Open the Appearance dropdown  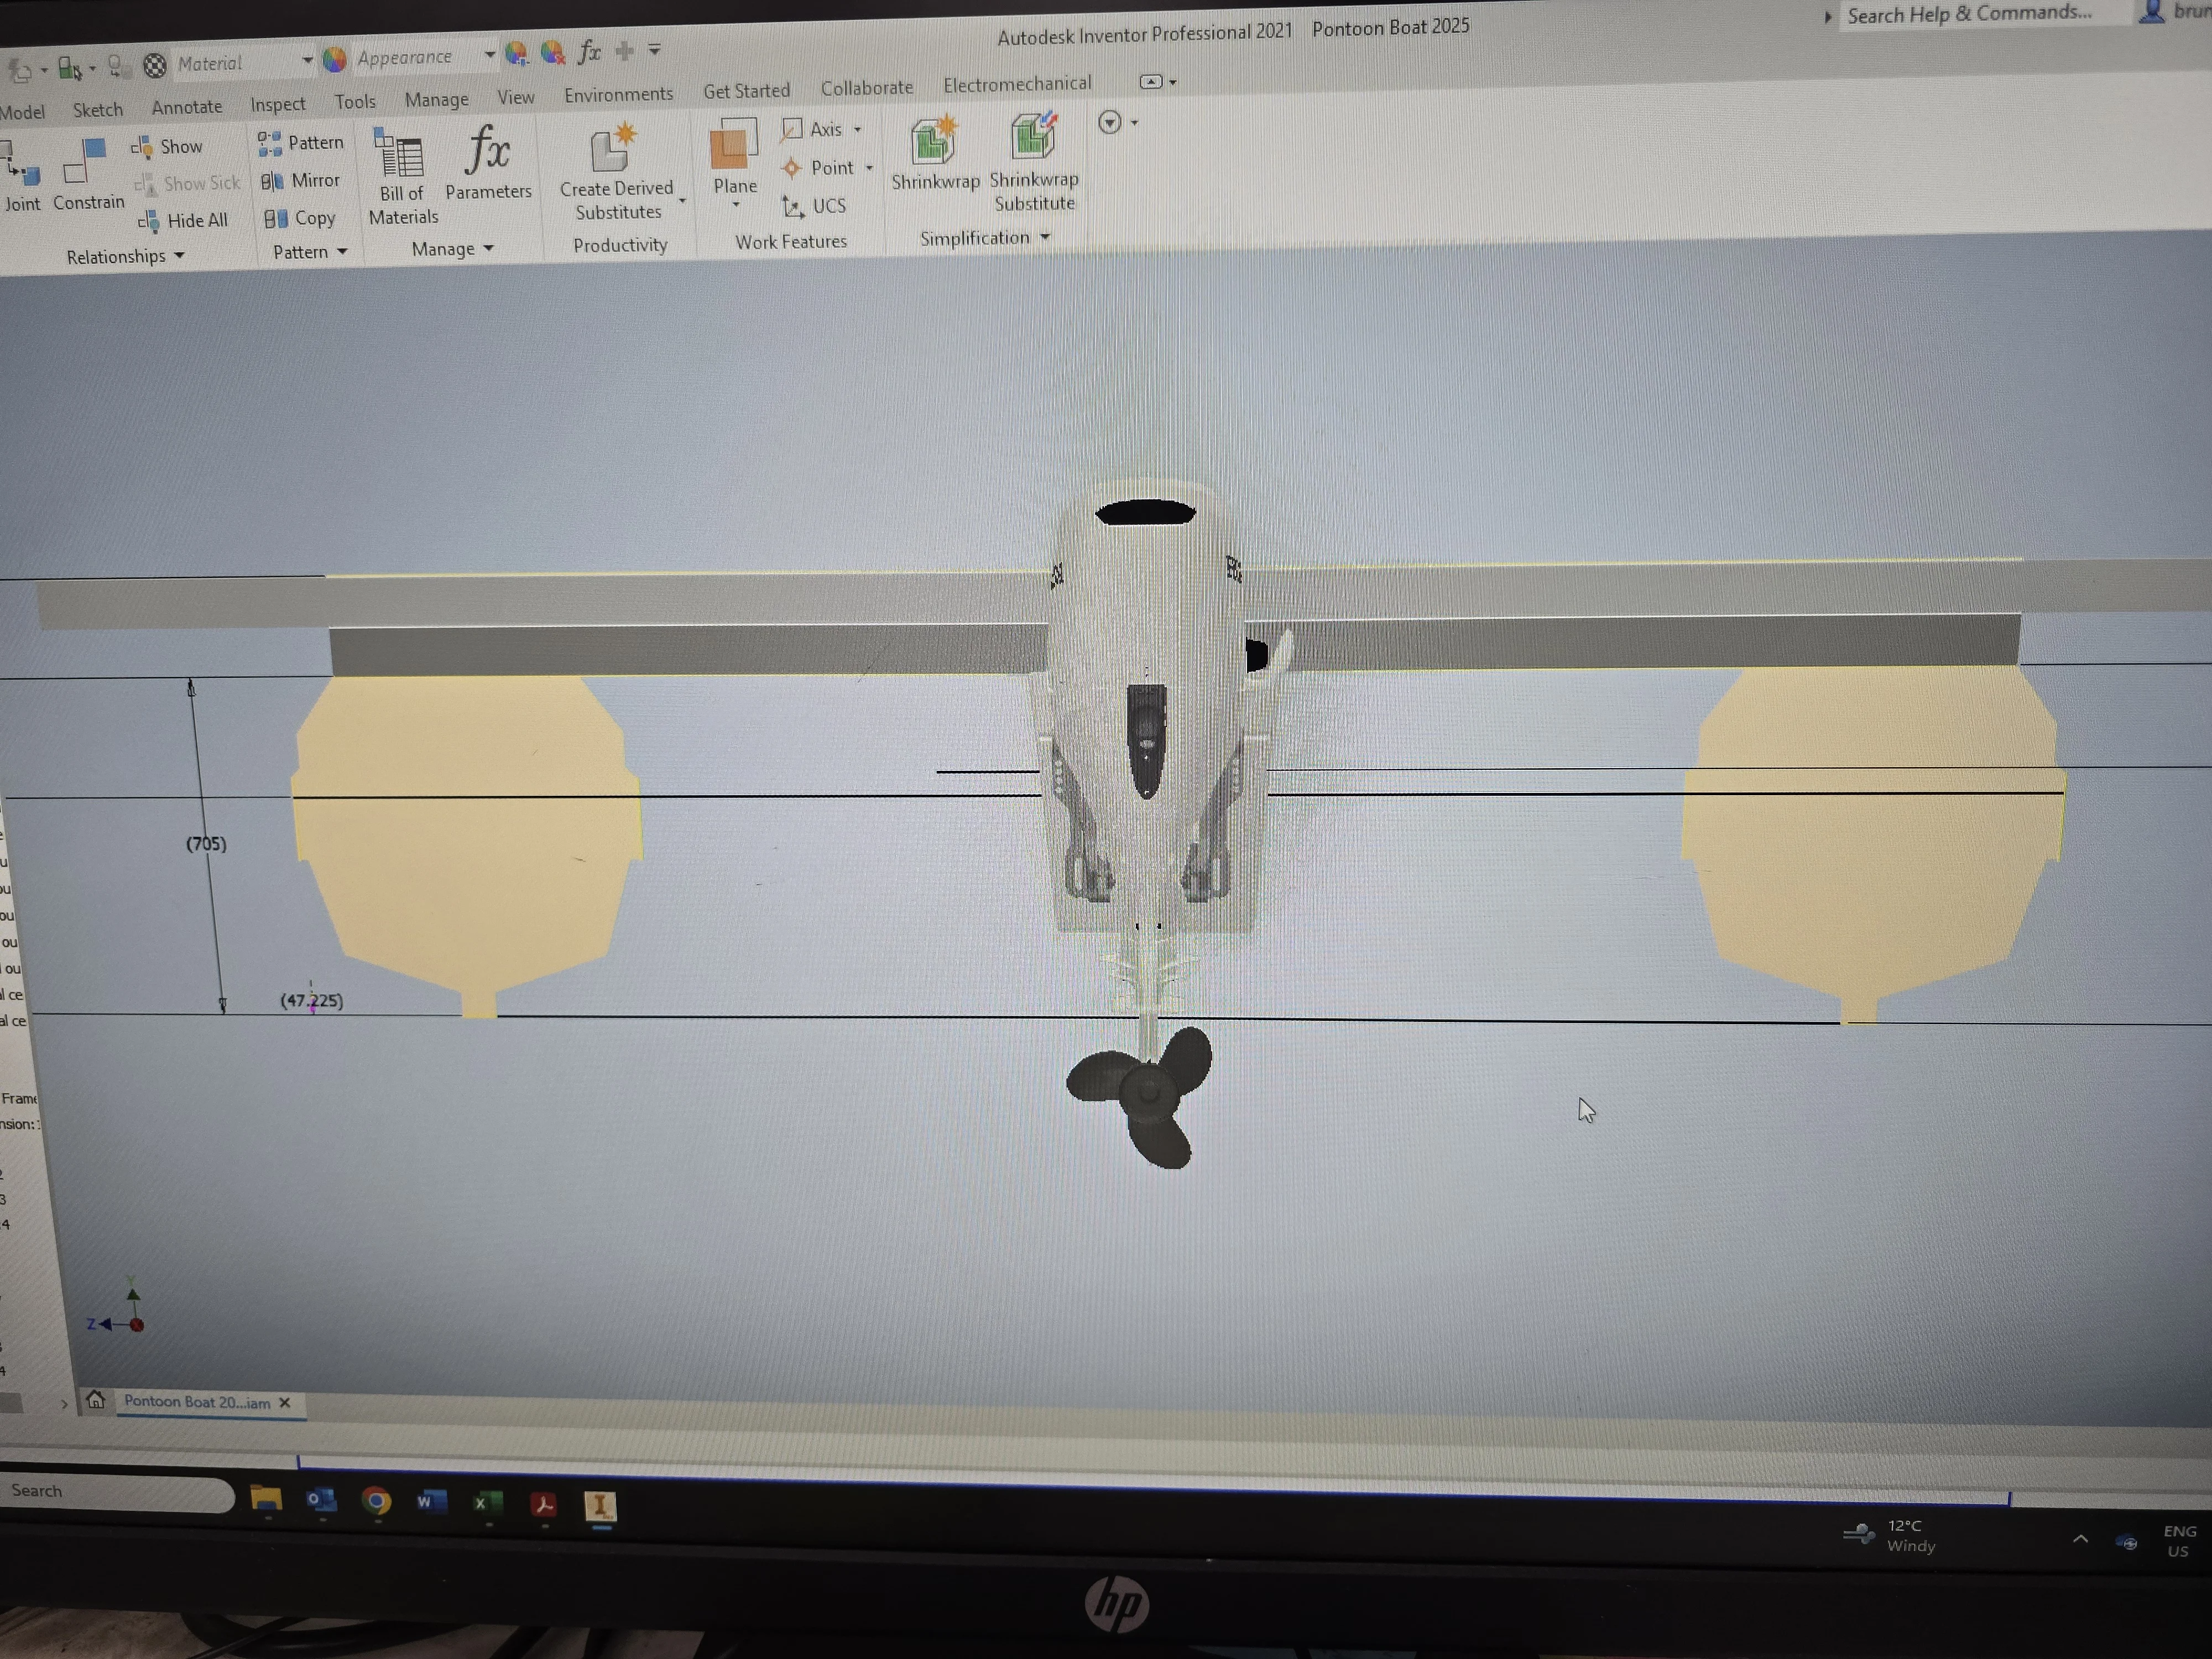click(x=490, y=55)
